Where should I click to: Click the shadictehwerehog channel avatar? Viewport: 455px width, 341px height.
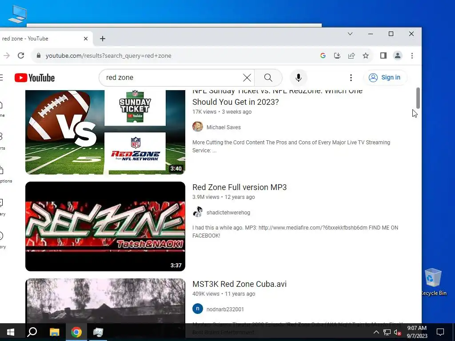pos(198,212)
